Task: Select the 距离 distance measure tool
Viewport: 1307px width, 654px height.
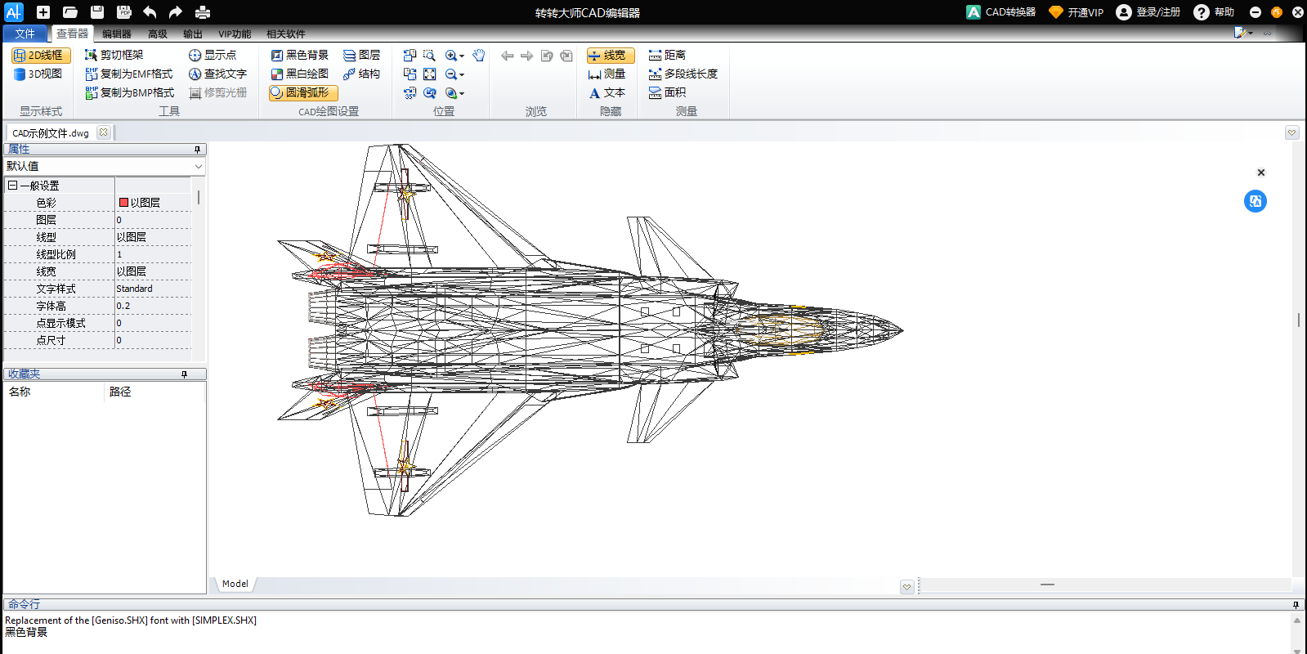Action: point(667,56)
